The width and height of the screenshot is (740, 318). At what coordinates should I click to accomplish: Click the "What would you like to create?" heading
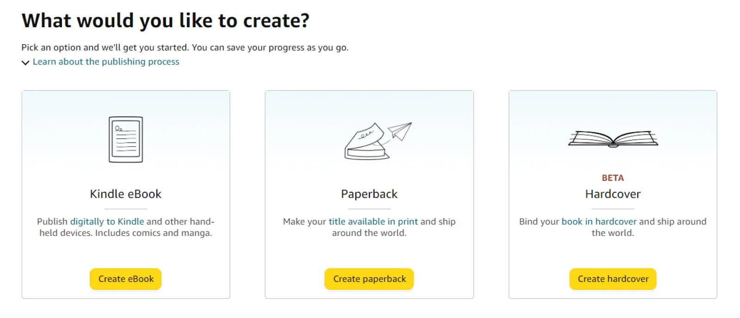pos(166,21)
